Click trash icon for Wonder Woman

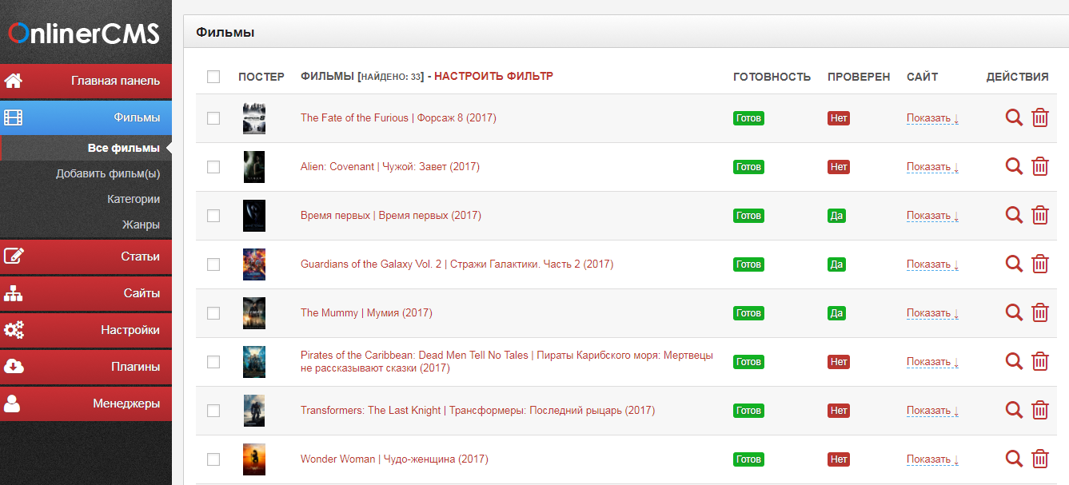pos(1040,459)
